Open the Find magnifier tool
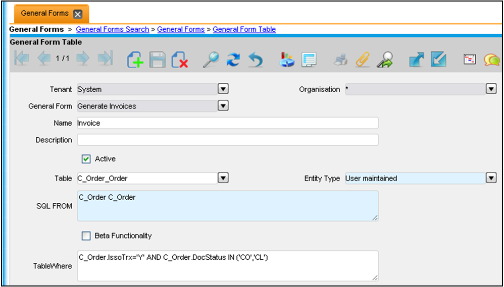This screenshot has height=287, width=504. [x=211, y=60]
